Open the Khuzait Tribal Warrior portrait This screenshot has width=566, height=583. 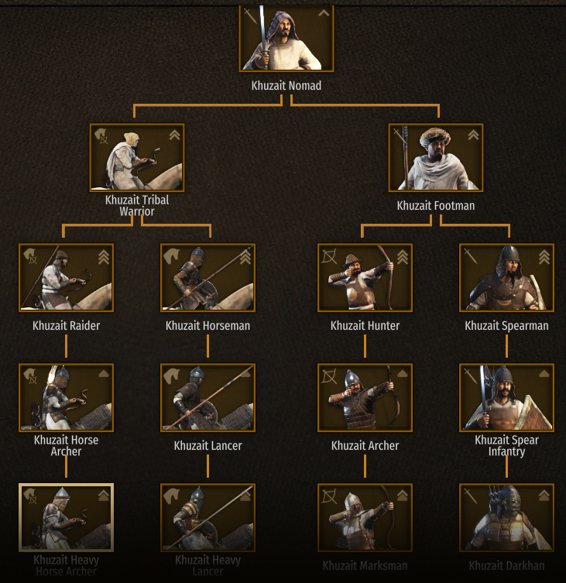click(x=137, y=158)
